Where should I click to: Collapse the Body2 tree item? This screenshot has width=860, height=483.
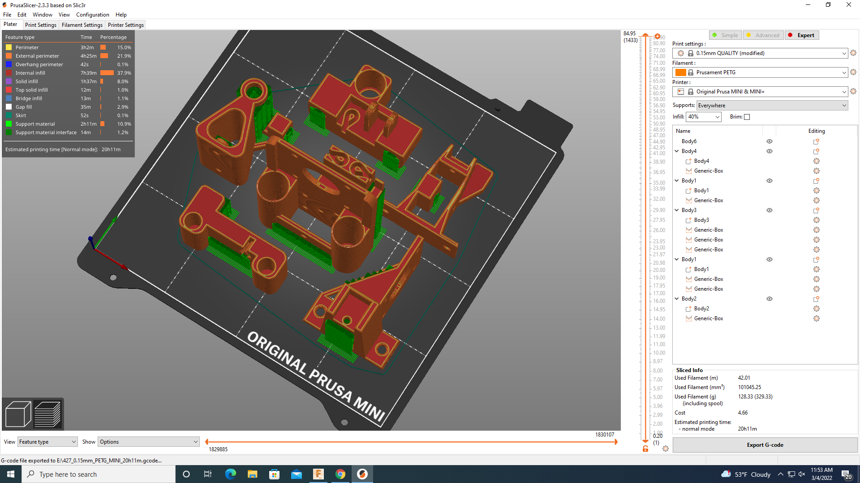[x=677, y=299]
